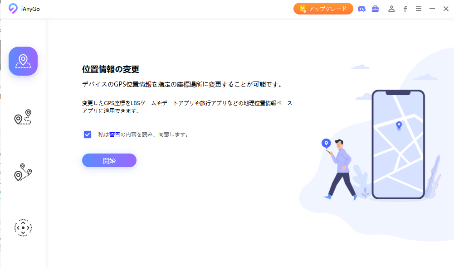
Task: Uncheck the warning agreement checkbox
Action: [x=88, y=134]
